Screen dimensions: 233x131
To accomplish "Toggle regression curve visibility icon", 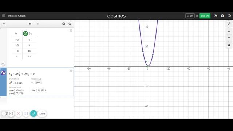I will (3, 73).
